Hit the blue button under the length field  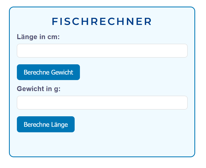tap(48, 72)
